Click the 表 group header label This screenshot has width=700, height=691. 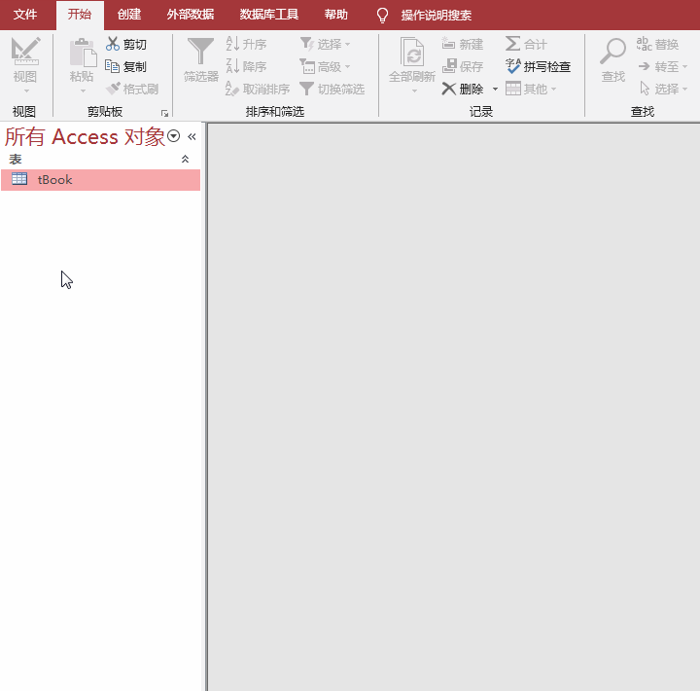click(x=16, y=159)
